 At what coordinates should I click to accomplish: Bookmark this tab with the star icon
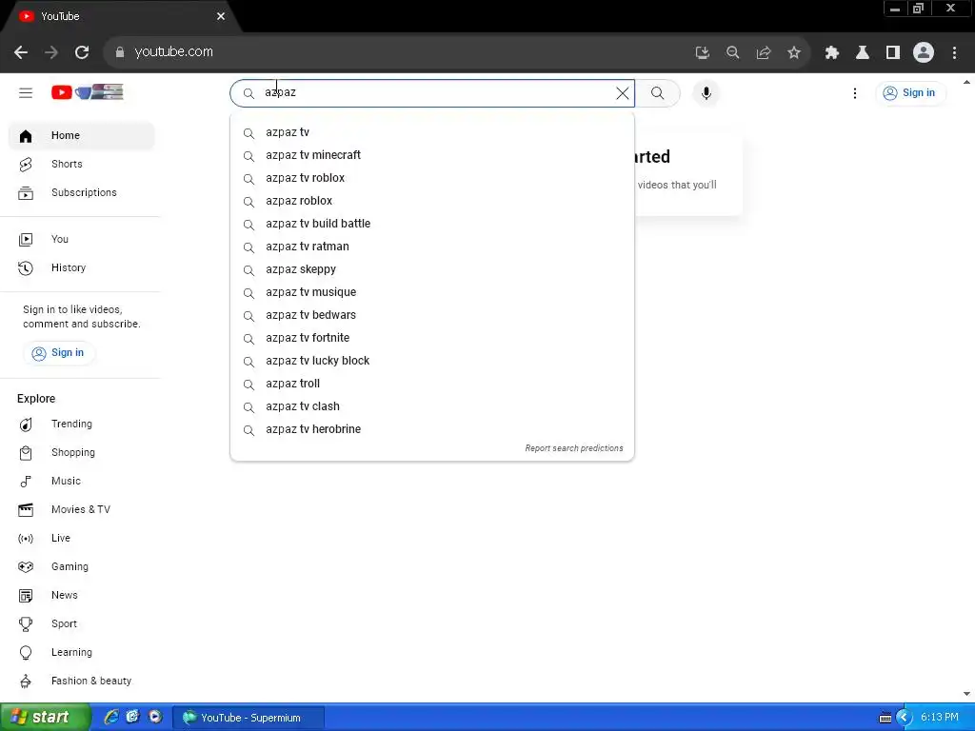[794, 53]
